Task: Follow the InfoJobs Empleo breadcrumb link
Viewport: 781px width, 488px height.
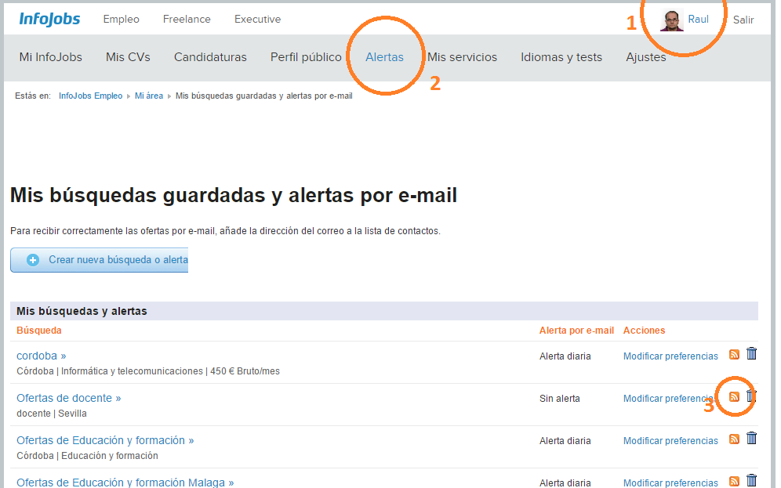Action: click(91, 96)
